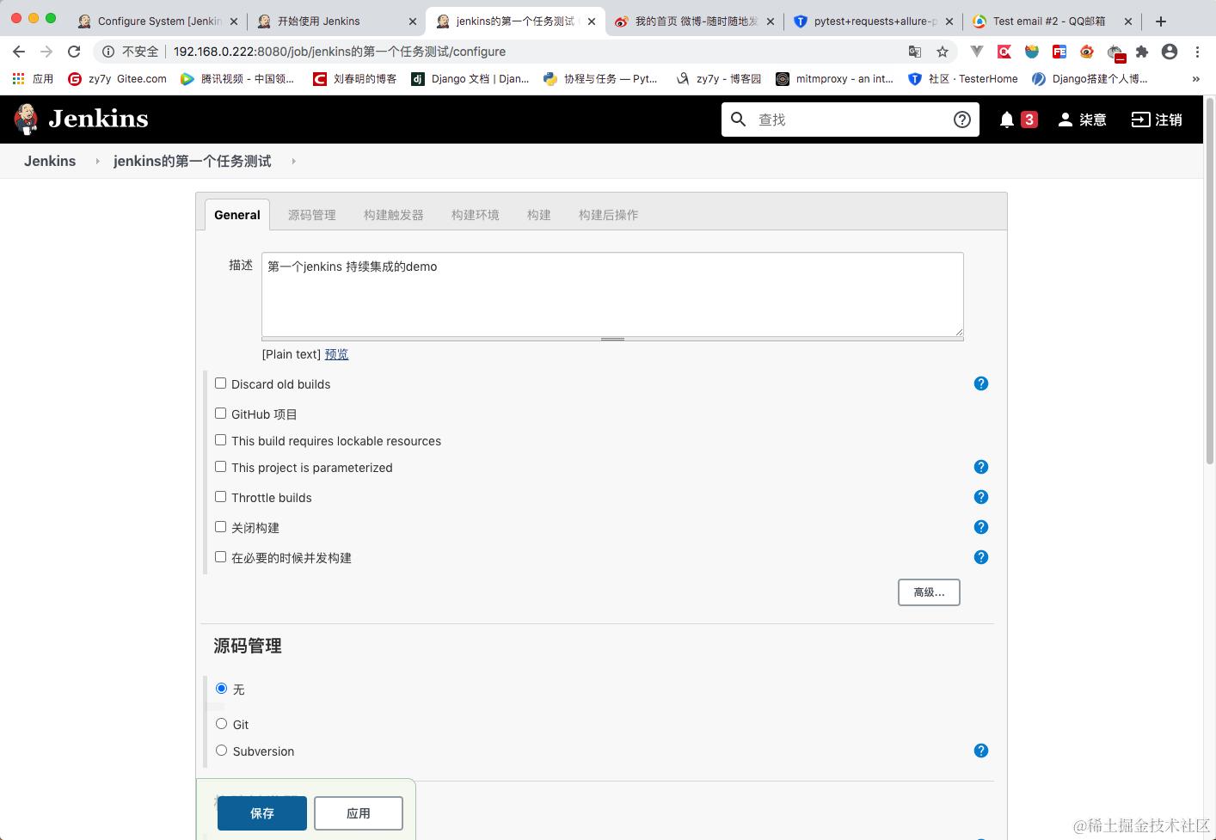The height and width of the screenshot is (840, 1216).
Task: Check This build requires lockable resources
Action: click(x=220, y=440)
